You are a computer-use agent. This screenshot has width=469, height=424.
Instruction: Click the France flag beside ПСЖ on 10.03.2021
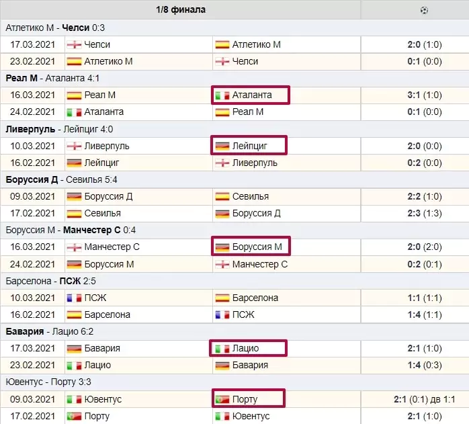point(74,298)
